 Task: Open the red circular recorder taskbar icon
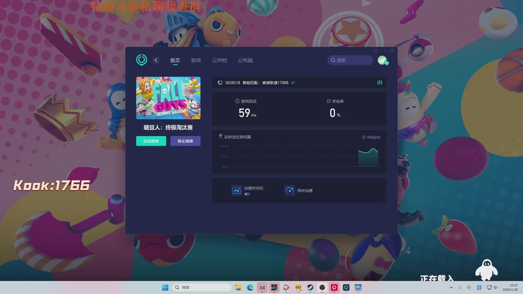(x=334, y=287)
